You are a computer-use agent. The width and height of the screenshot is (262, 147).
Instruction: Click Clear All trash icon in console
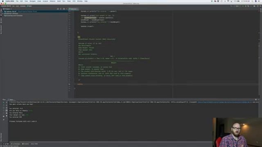(7, 116)
